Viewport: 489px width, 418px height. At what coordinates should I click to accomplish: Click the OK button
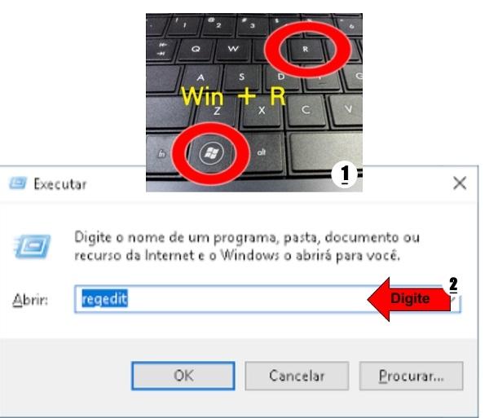[183, 376]
